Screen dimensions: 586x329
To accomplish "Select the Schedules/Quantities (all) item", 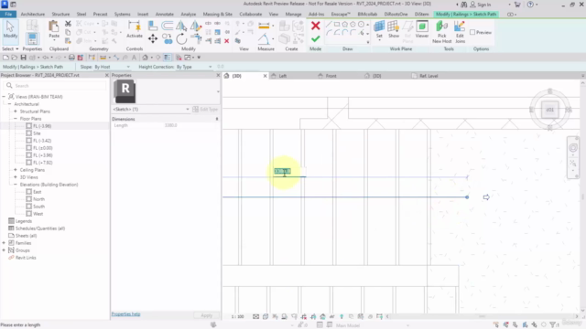I will 40,228.
